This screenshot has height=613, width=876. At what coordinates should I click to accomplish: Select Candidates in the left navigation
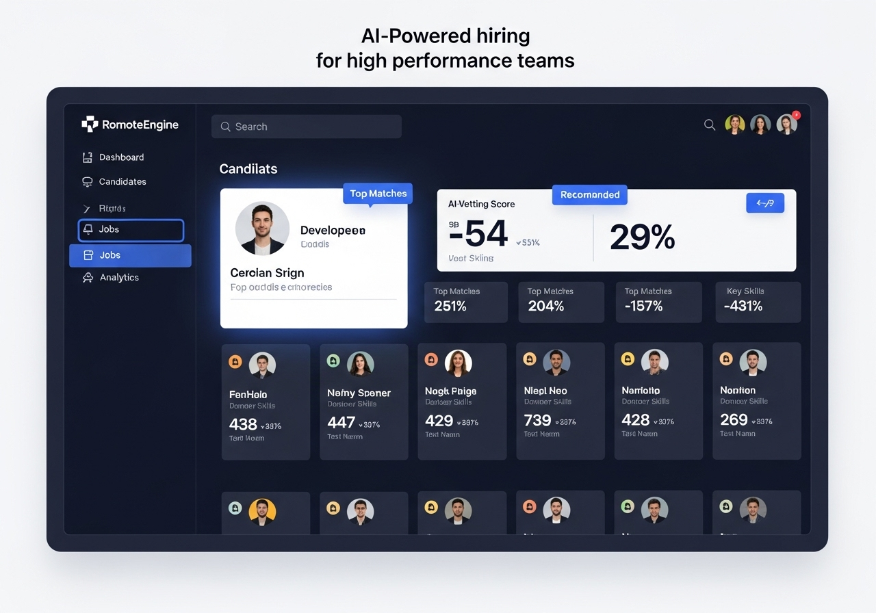(x=122, y=181)
